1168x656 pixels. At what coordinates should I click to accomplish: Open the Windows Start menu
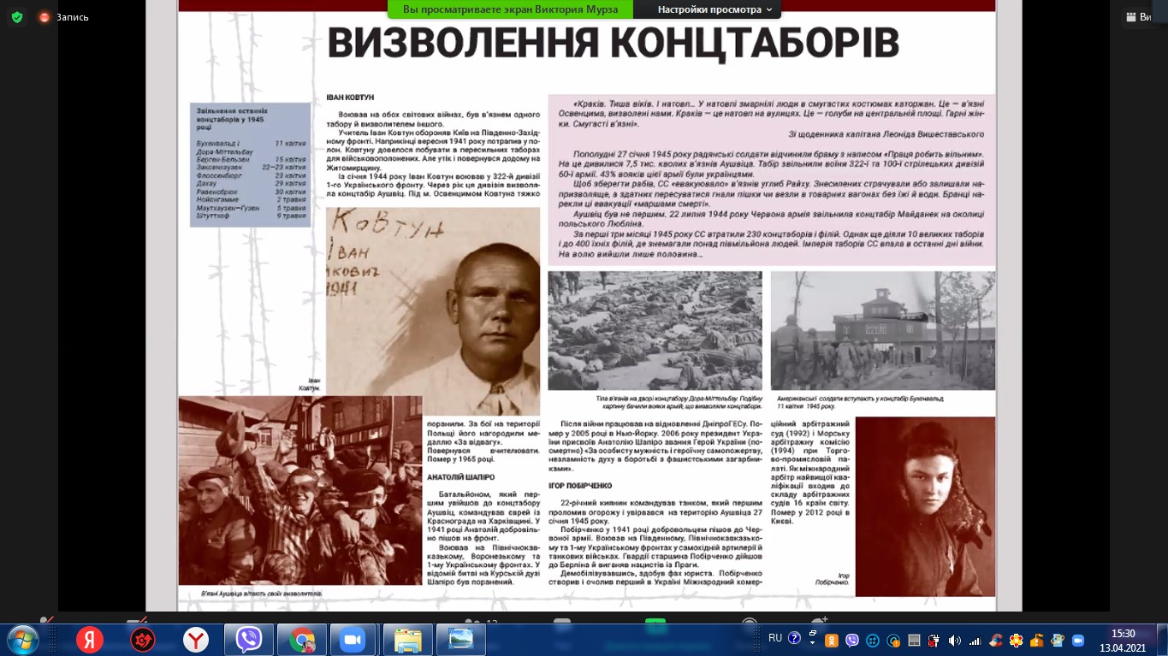[23, 640]
